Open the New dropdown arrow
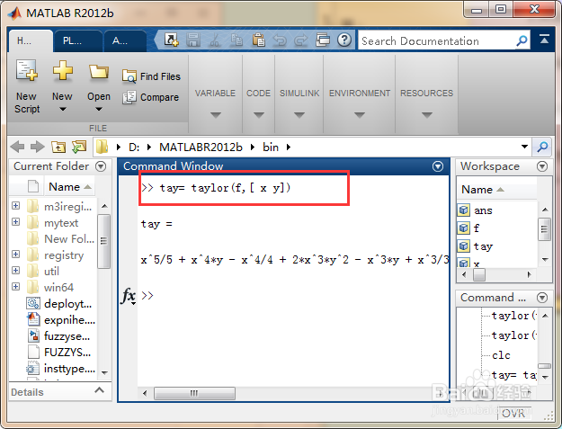The width and height of the screenshot is (562, 429). coord(63,109)
